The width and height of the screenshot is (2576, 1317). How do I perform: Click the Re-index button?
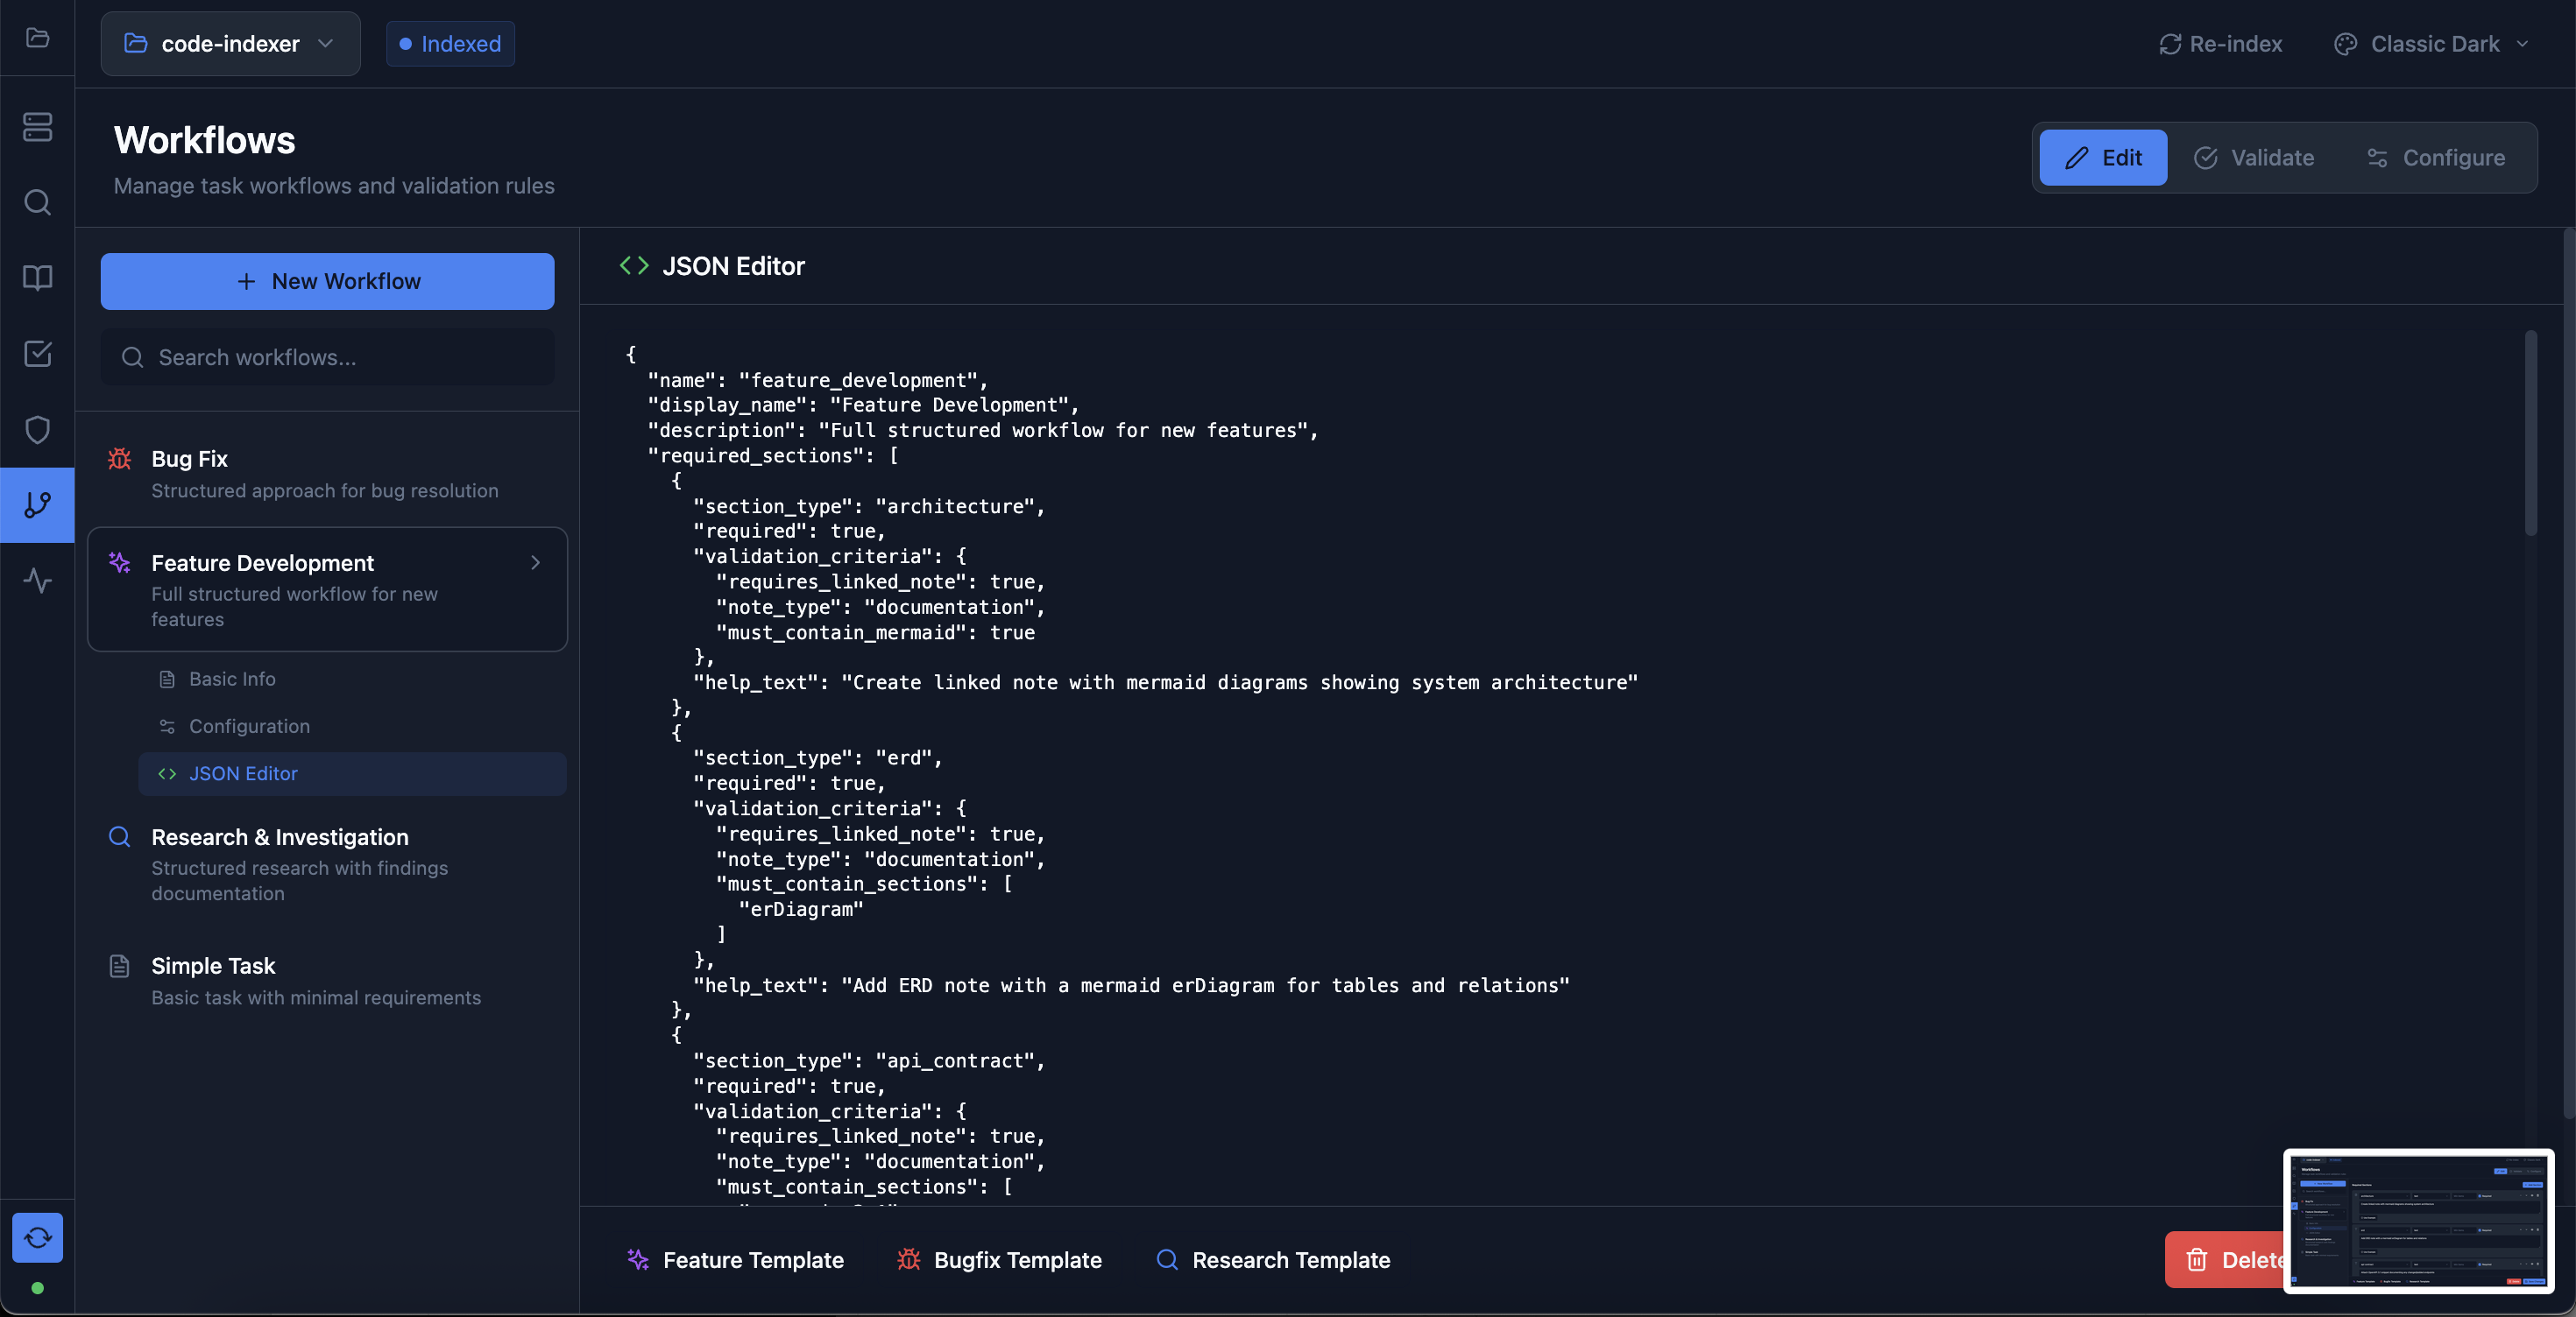(2220, 44)
